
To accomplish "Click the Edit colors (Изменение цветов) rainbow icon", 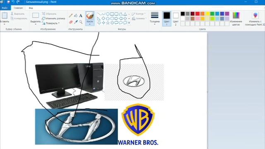I will (236, 16).
